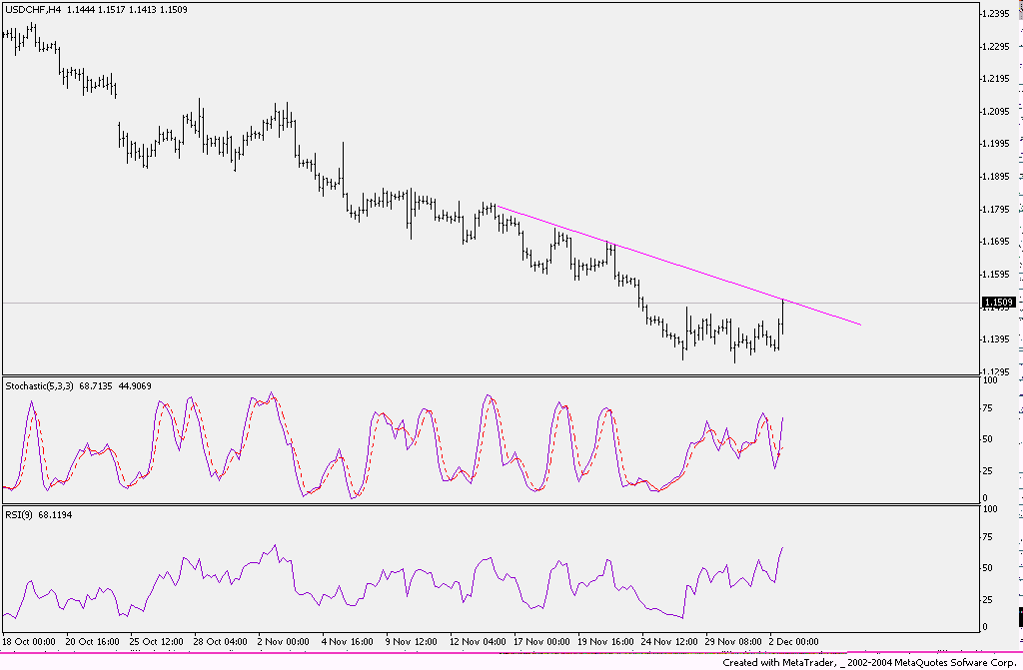Click the 1.1295 price axis label
The width and height of the screenshot is (1023, 670).
996,371
